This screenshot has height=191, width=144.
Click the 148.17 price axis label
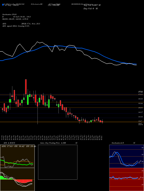tap(140, 112)
